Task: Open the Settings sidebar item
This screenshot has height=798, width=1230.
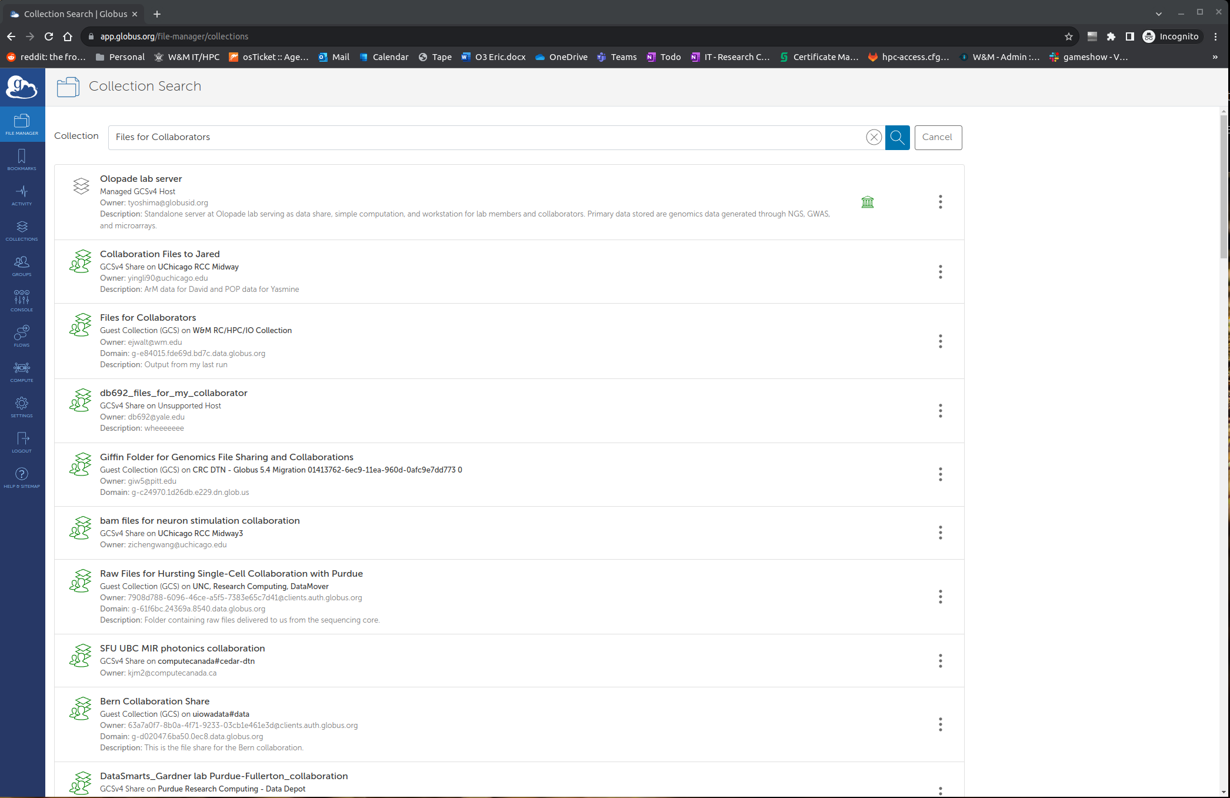Action: [22, 407]
